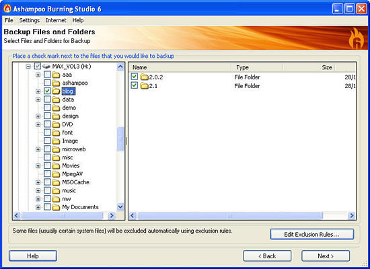Expand the MSOCache folder node
This screenshot has height=269, width=370.
tap(38, 182)
